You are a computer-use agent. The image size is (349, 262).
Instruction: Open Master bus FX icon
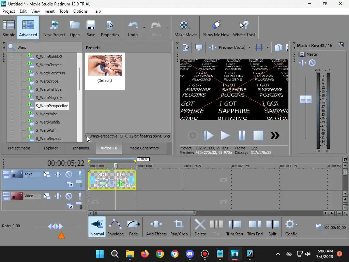[303, 63]
